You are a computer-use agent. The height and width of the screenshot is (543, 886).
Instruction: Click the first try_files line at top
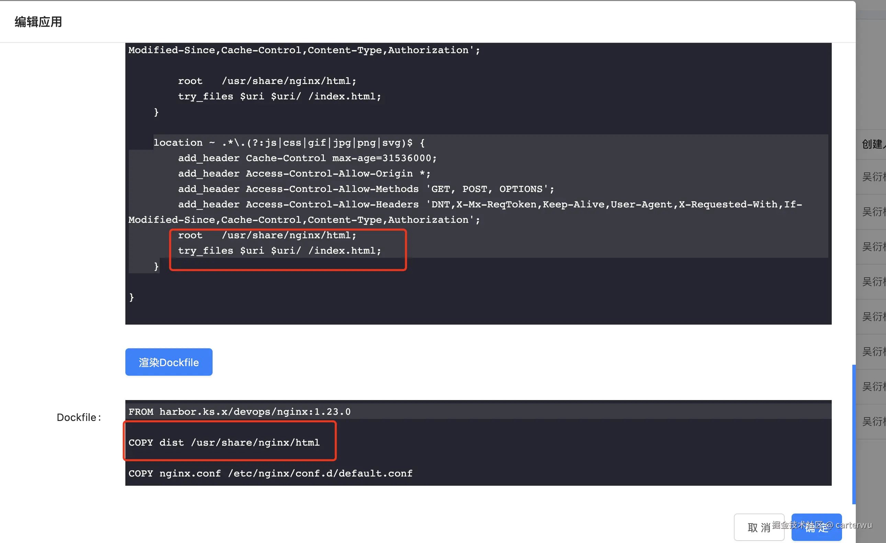point(279,96)
